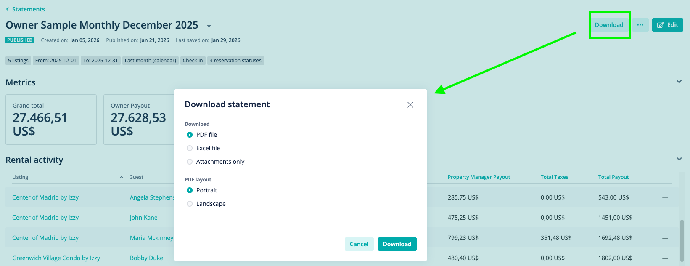Open guest John Kane link
Screen dimensions: 690x266
(143, 218)
